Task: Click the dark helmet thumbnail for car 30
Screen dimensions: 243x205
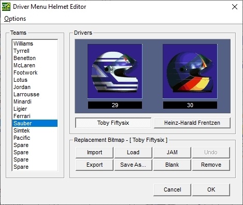Action: point(190,71)
